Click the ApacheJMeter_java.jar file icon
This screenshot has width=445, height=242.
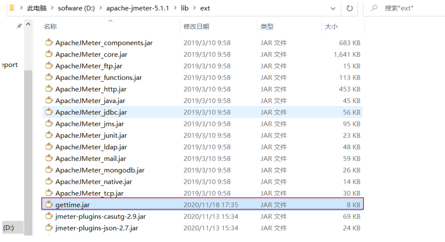49,100
